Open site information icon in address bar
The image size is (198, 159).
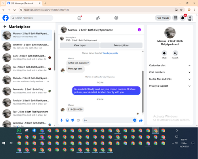coord(21,10)
